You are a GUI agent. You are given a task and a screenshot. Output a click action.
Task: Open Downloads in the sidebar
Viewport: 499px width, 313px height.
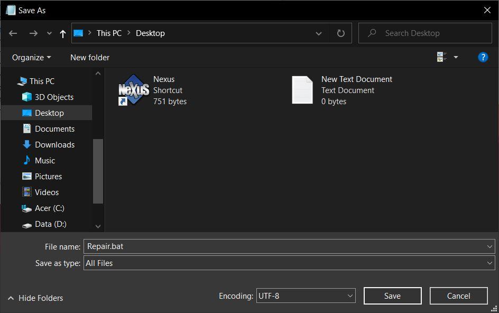[55, 145]
